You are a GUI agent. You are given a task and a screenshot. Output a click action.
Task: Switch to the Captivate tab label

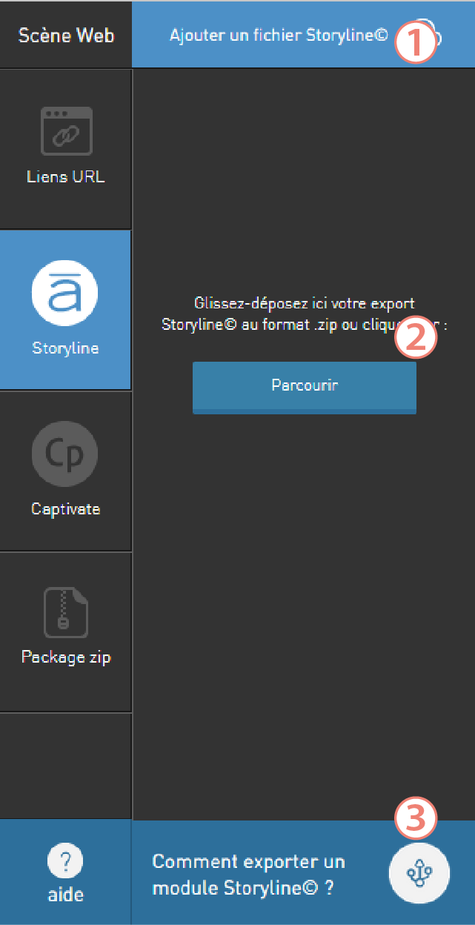pos(65,509)
